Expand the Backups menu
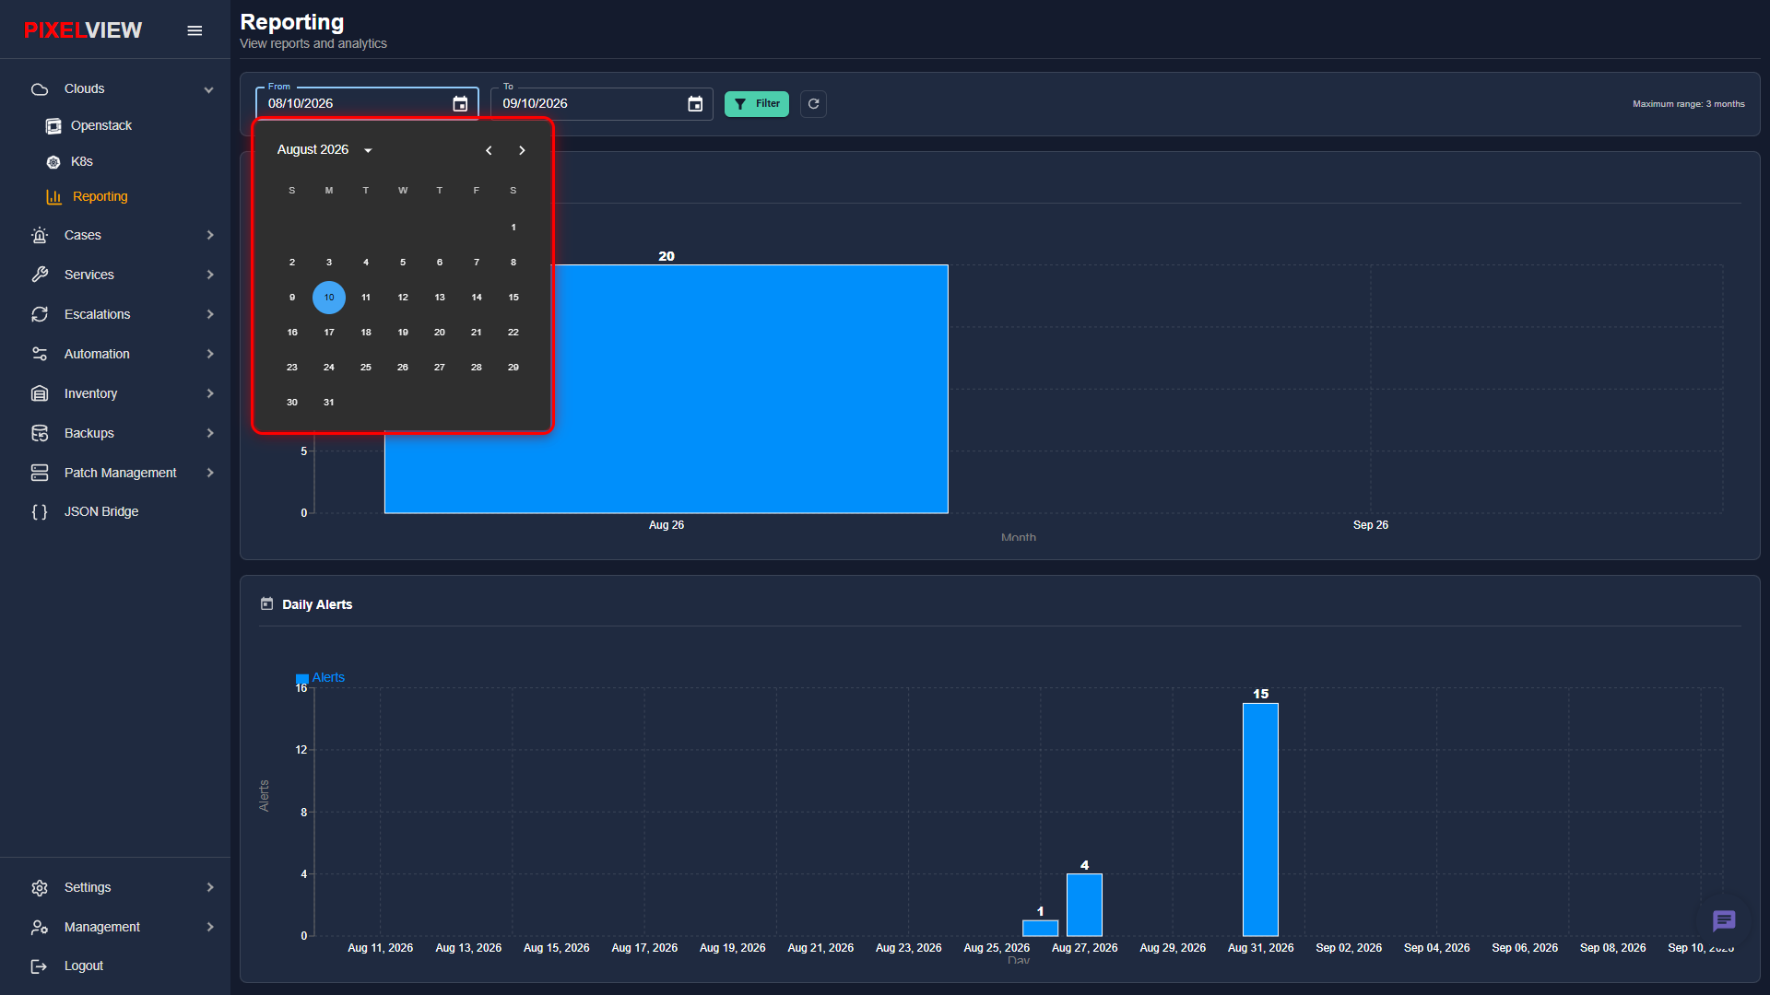This screenshot has height=995, width=1770. coord(210,433)
